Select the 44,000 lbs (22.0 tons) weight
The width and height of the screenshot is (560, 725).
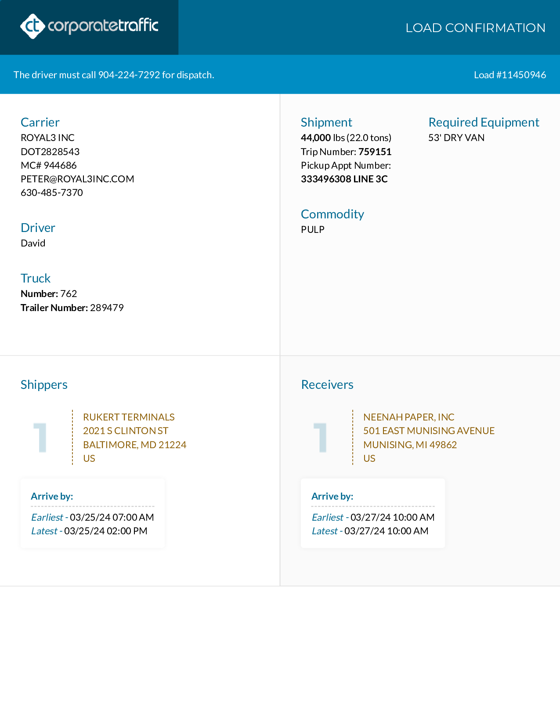(x=346, y=138)
